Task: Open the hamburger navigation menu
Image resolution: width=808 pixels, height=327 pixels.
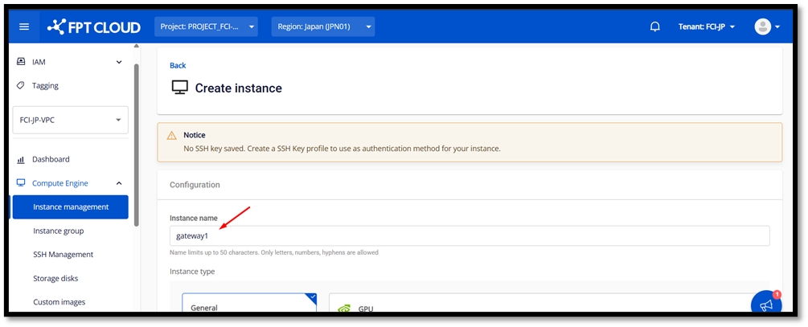Action: point(24,27)
